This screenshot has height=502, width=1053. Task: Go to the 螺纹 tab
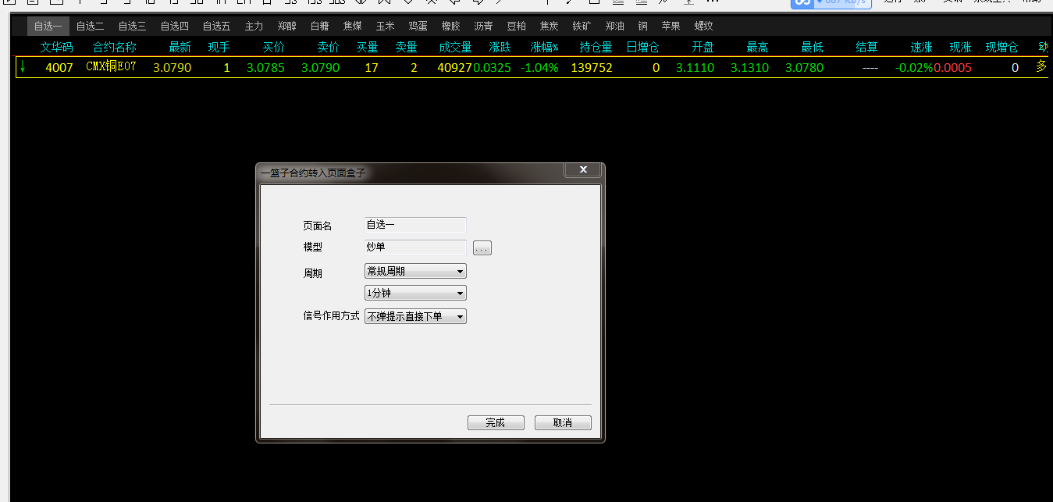click(703, 26)
